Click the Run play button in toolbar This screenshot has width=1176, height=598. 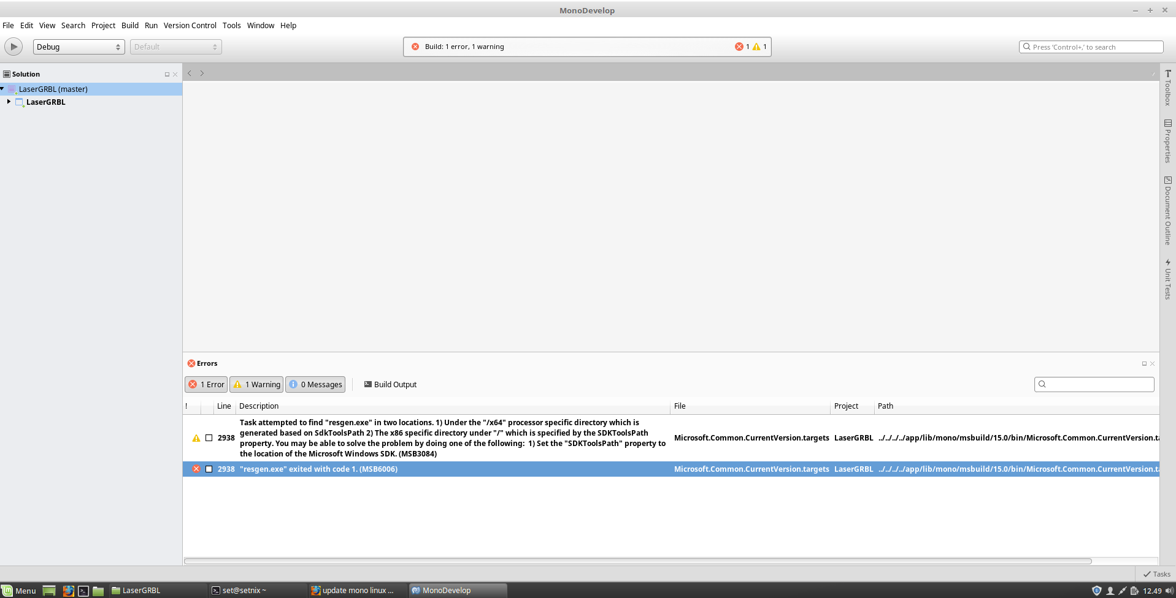[13, 47]
